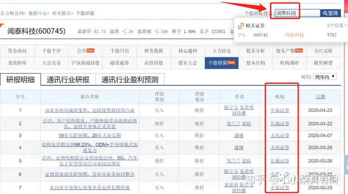Click date 2020-04-07 in row 3

coord(320,136)
